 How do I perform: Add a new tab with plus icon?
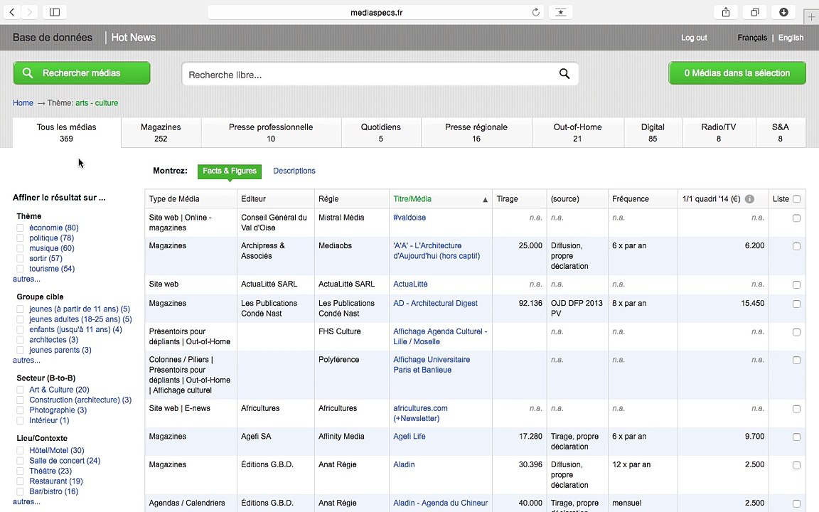tap(811, 17)
